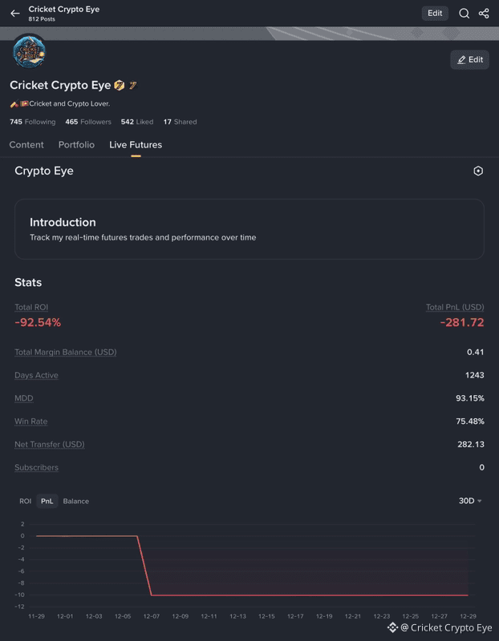
Task: Switch to the Content tab
Action: click(26, 145)
